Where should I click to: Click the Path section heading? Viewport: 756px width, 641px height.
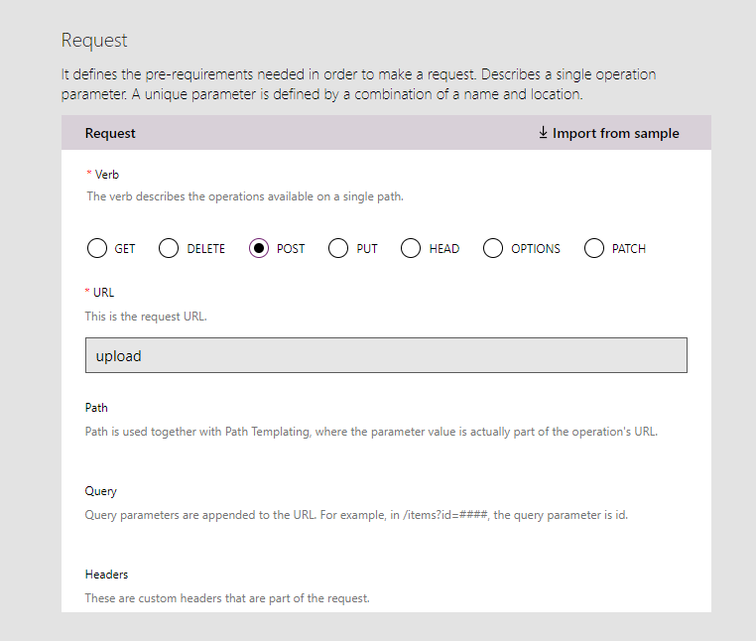point(96,408)
